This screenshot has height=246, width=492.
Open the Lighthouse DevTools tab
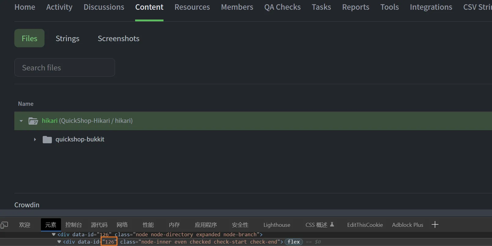[277, 225]
